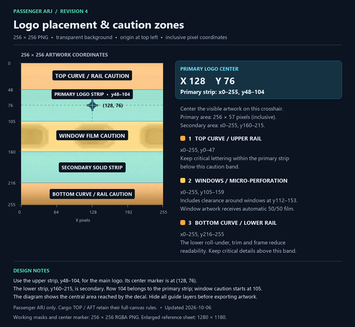Click the 'x0–255, y0–47' range text
355x327 pixels.
(197, 150)
